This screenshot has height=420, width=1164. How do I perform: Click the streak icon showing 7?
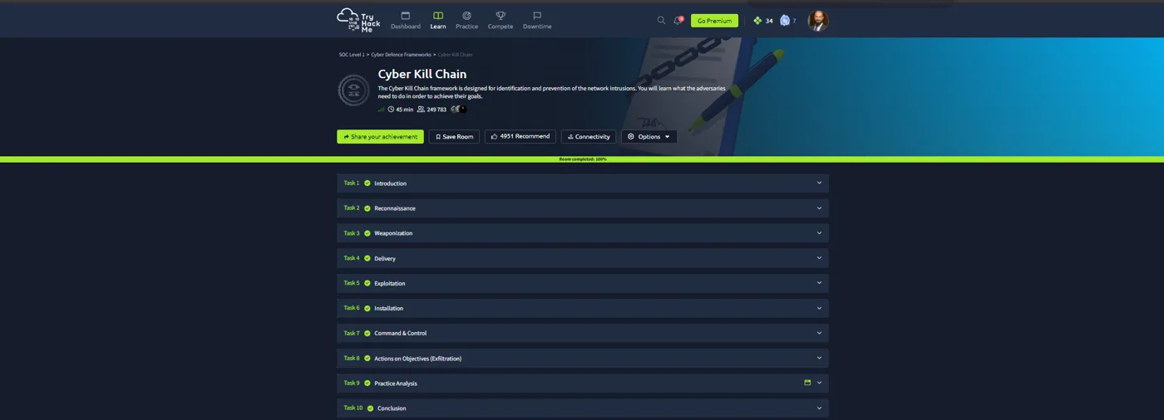tap(785, 21)
